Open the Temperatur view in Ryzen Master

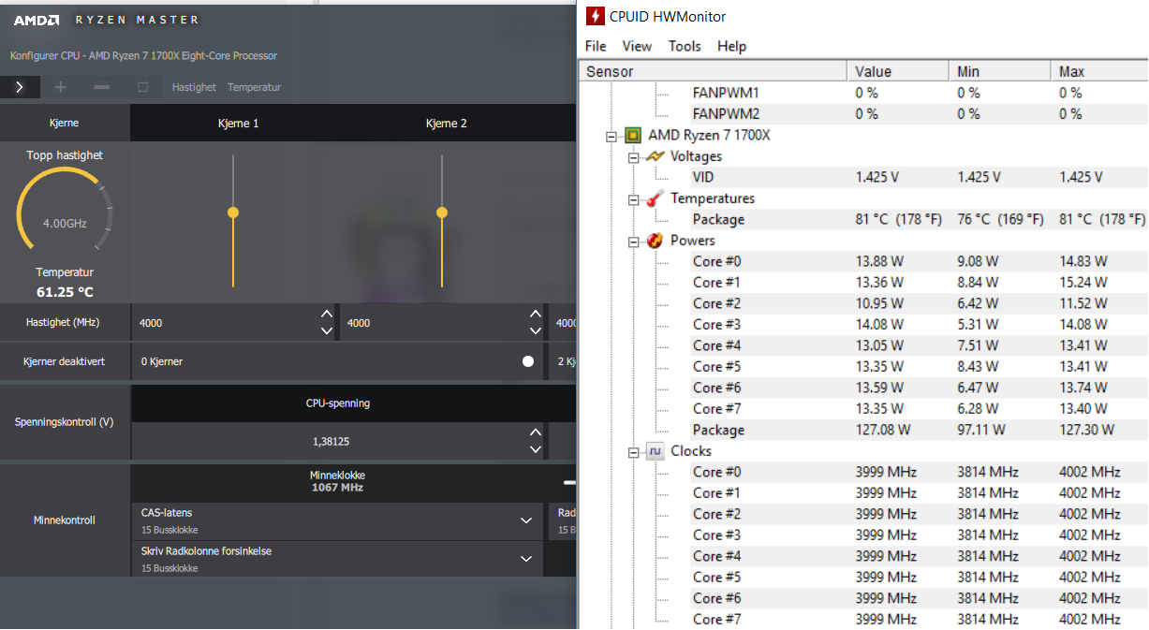click(254, 87)
